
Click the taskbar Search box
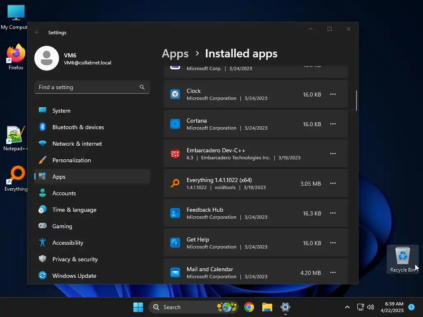point(193,307)
